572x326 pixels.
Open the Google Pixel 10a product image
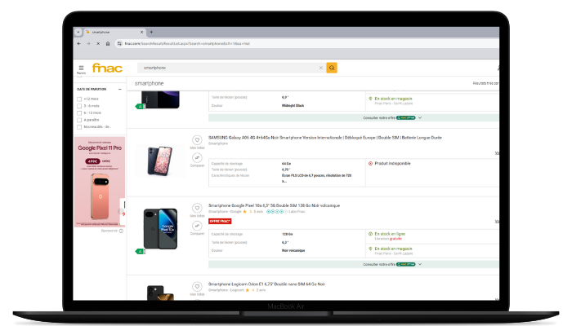(160, 229)
